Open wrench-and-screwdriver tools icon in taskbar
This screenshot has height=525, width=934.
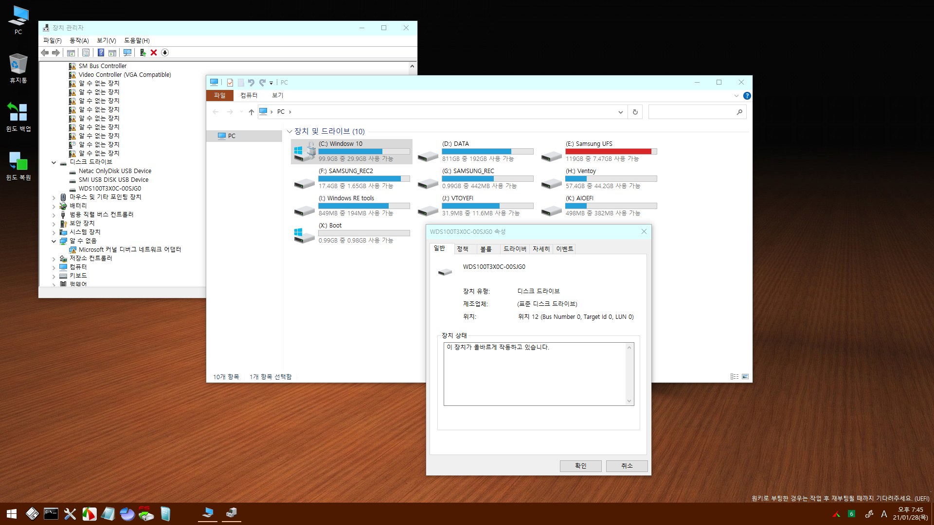70,514
